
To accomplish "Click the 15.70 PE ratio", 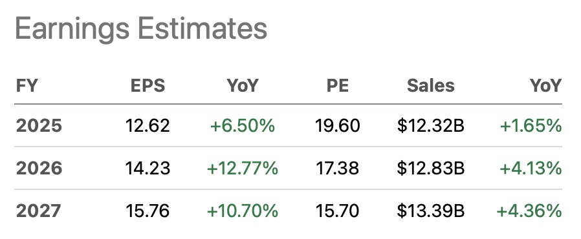I will pyautogui.click(x=337, y=211).
